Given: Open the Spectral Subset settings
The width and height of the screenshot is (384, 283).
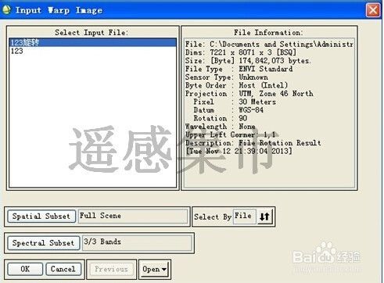Looking at the screenshot, I should click(44, 243).
